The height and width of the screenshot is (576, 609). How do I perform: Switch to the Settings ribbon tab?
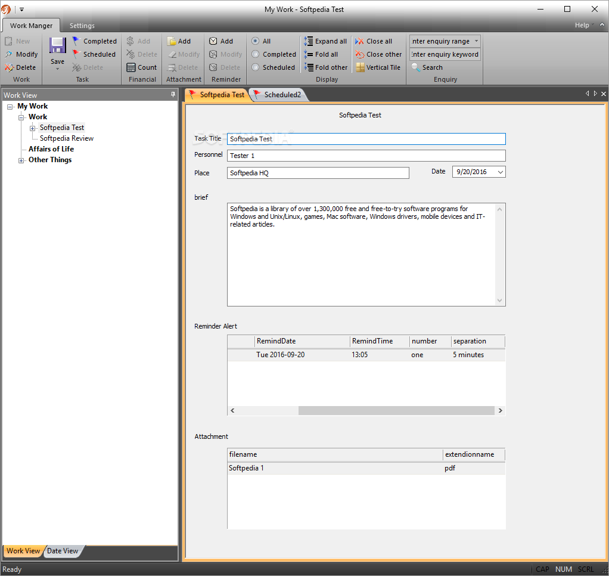coord(82,26)
